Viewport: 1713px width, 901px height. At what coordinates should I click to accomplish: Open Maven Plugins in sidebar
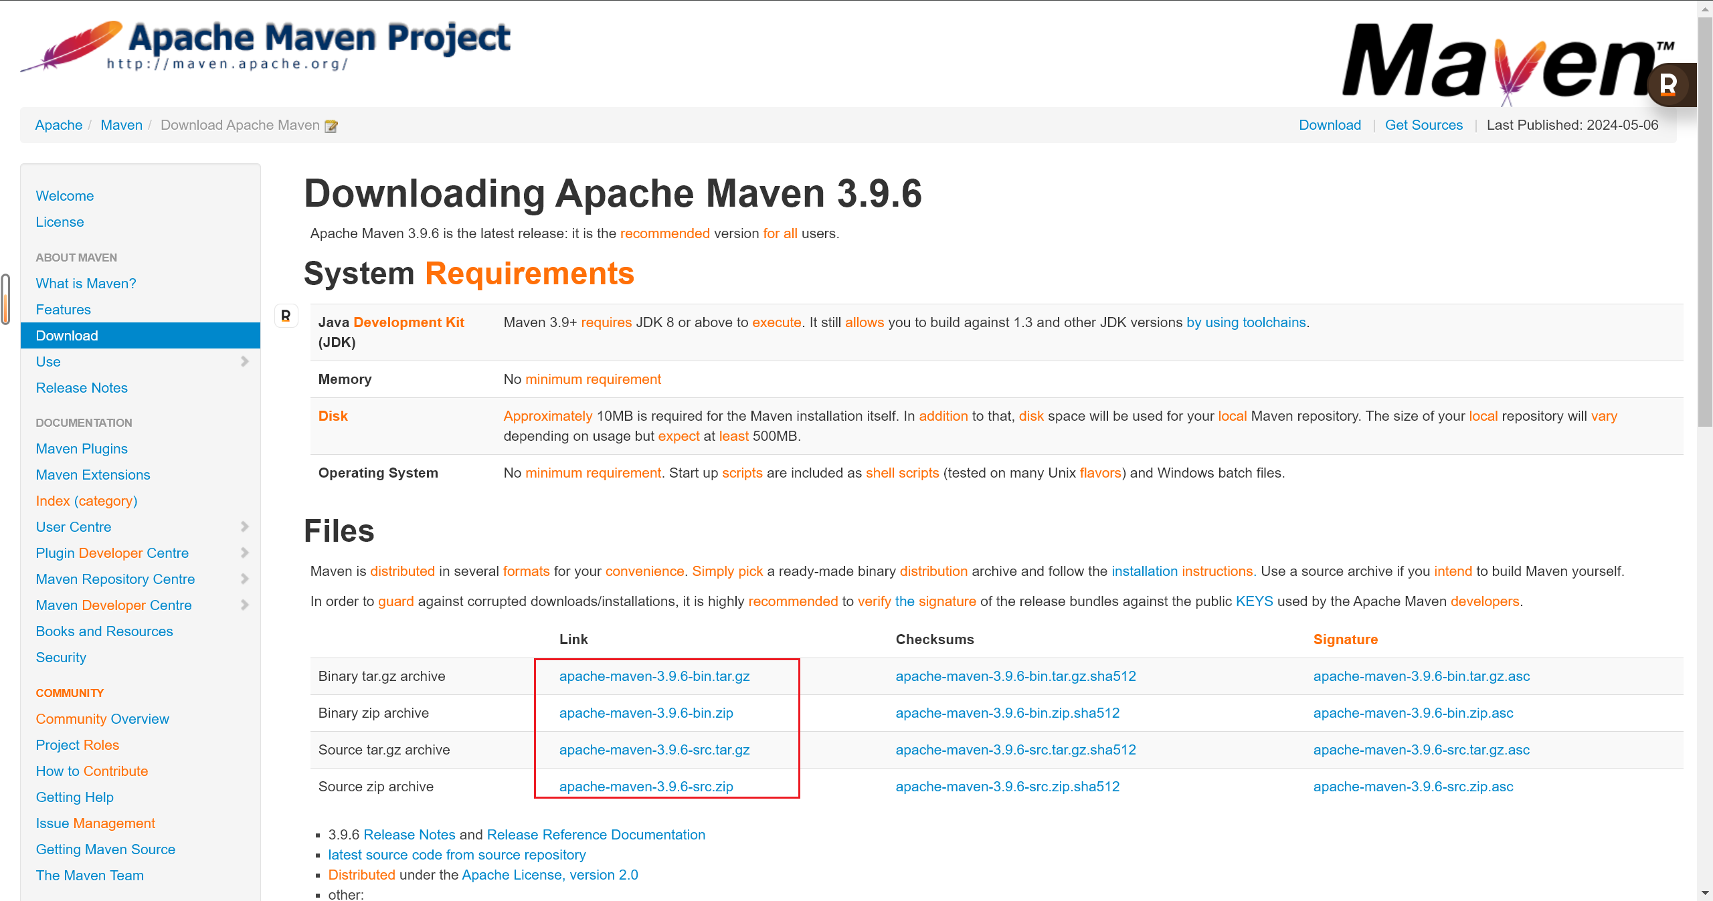pyautogui.click(x=82, y=449)
